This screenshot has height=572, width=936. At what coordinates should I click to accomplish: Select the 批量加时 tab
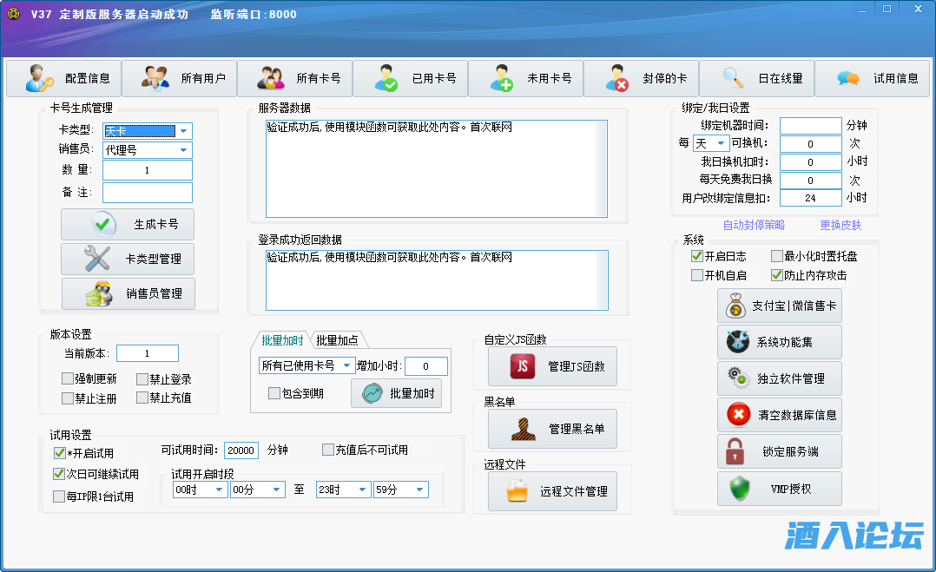pos(282,340)
